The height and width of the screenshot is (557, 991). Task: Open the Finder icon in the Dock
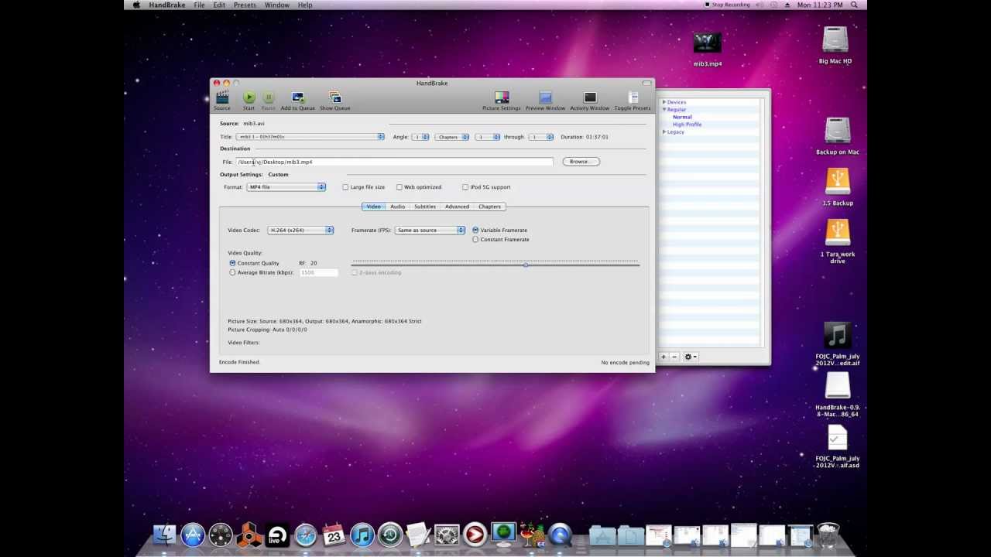tap(164, 535)
